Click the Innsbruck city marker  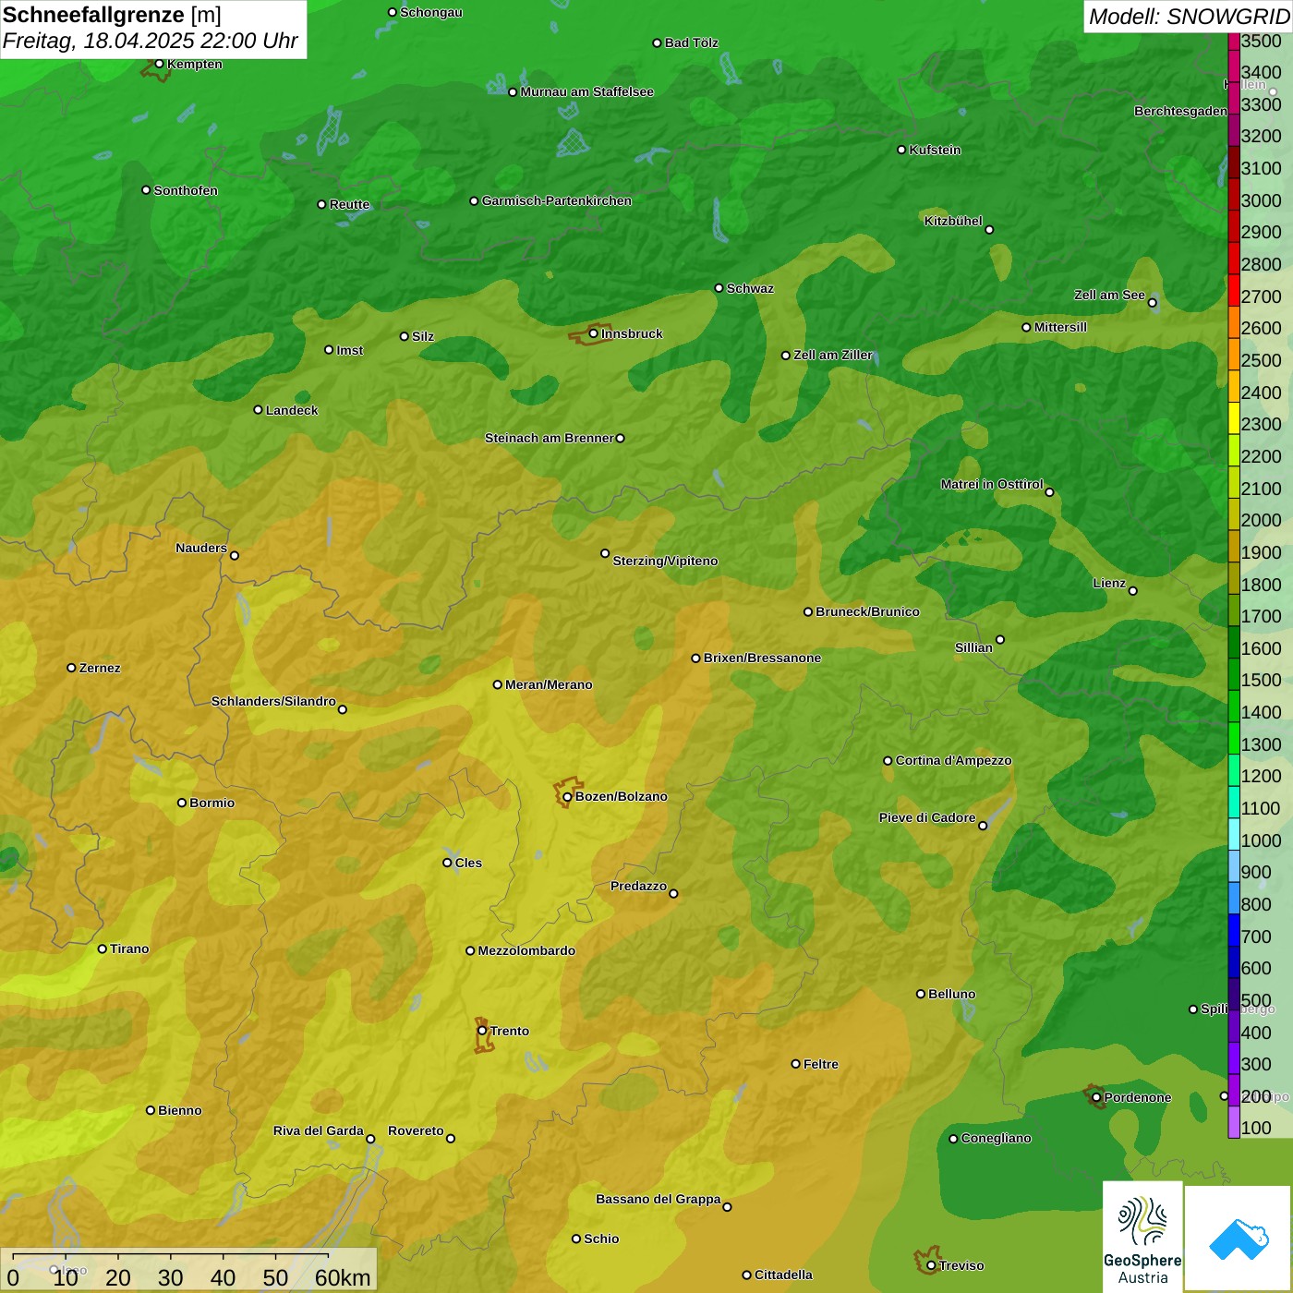(593, 333)
